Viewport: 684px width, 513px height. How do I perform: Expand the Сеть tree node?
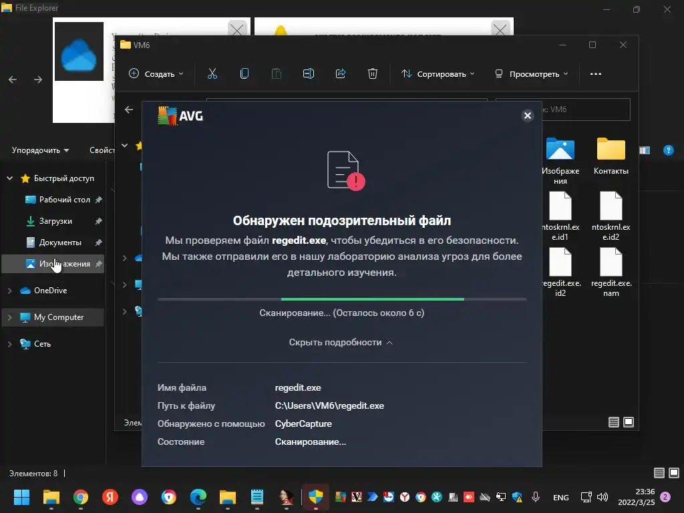[x=9, y=344]
